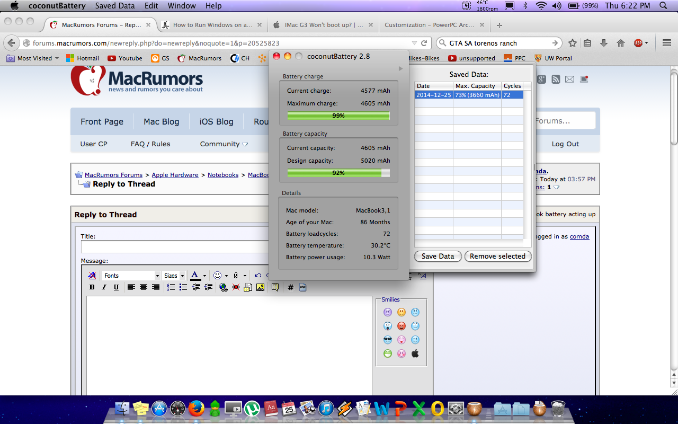Toggle bold formatting in the message editor
The width and height of the screenshot is (678, 424).
tap(92, 287)
